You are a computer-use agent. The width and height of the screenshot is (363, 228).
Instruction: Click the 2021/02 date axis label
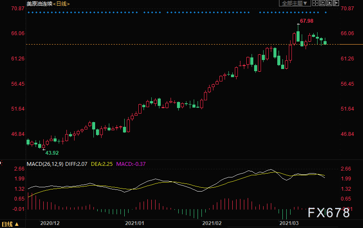tap(212, 223)
